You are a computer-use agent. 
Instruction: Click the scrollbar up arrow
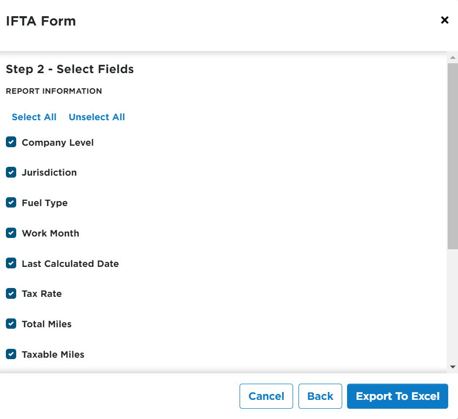(453, 57)
